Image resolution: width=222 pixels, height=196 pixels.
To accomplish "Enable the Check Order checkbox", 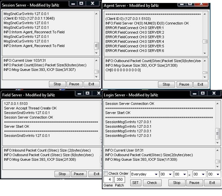I will [x=106, y=173].
